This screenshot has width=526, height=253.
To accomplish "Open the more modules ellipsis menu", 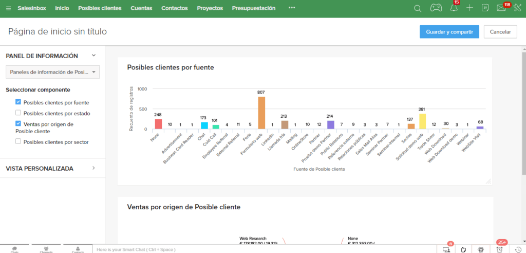I will tap(292, 8).
